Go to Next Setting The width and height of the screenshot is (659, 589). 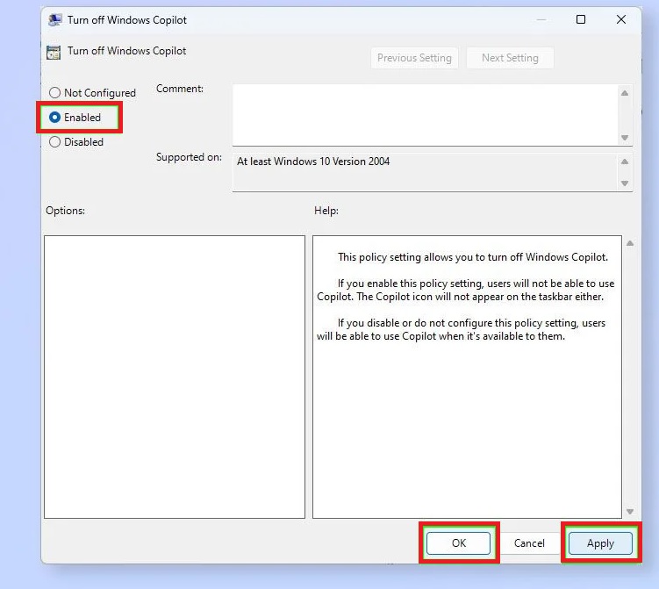[510, 58]
